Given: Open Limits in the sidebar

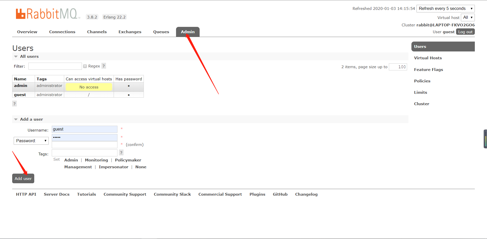Looking at the screenshot, I should tap(421, 92).
